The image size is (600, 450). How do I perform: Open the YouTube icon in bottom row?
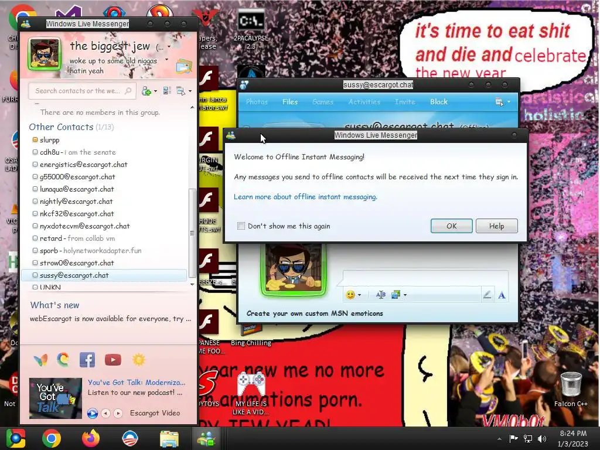[x=113, y=360]
